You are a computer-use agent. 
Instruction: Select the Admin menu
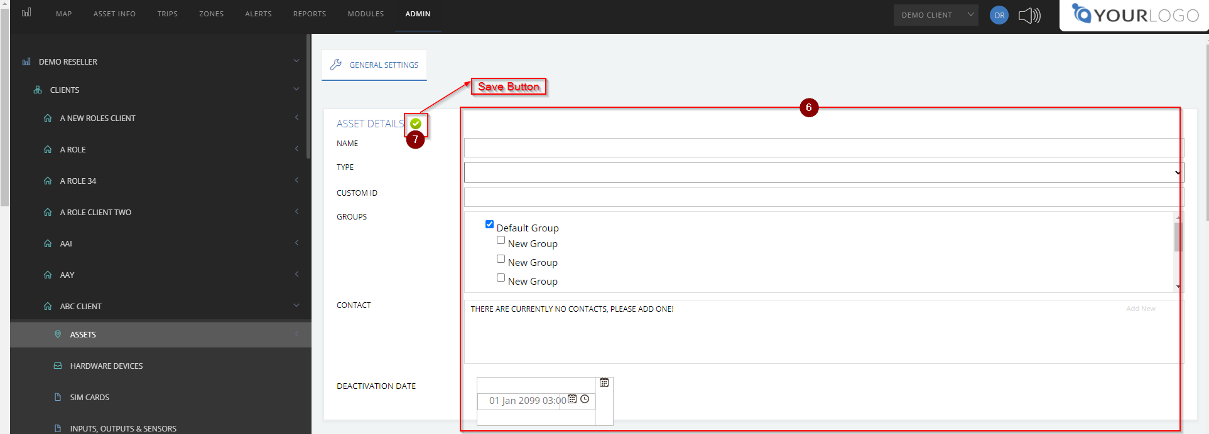418,14
